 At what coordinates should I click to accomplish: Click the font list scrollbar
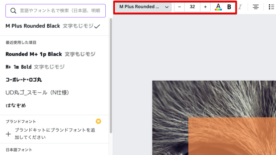[111, 76]
